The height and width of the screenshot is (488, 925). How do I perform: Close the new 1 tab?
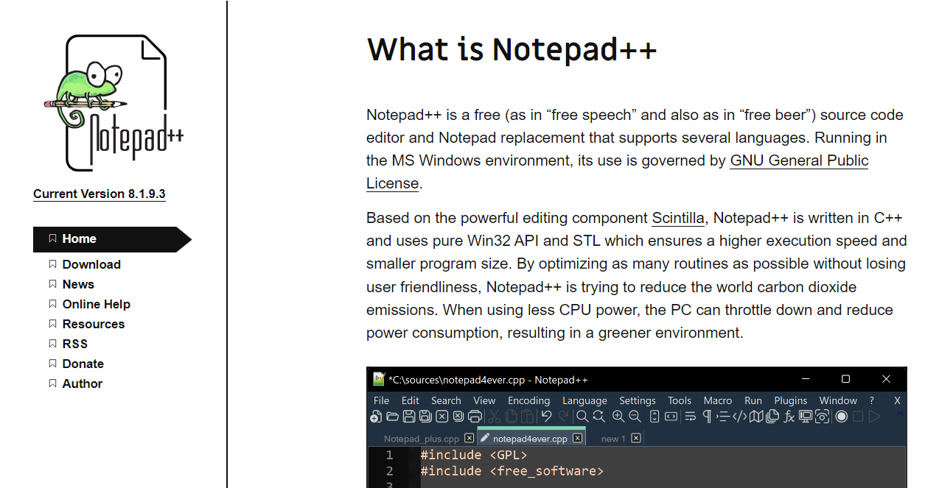click(636, 438)
